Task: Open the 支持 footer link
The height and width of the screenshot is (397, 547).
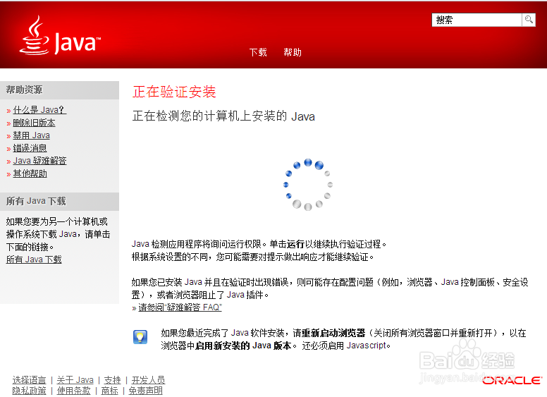Action: (x=112, y=380)
